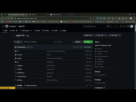This screenshot has width=136, height=102.
Task: Click the folder icon beside cli
Action: point(16,51)
